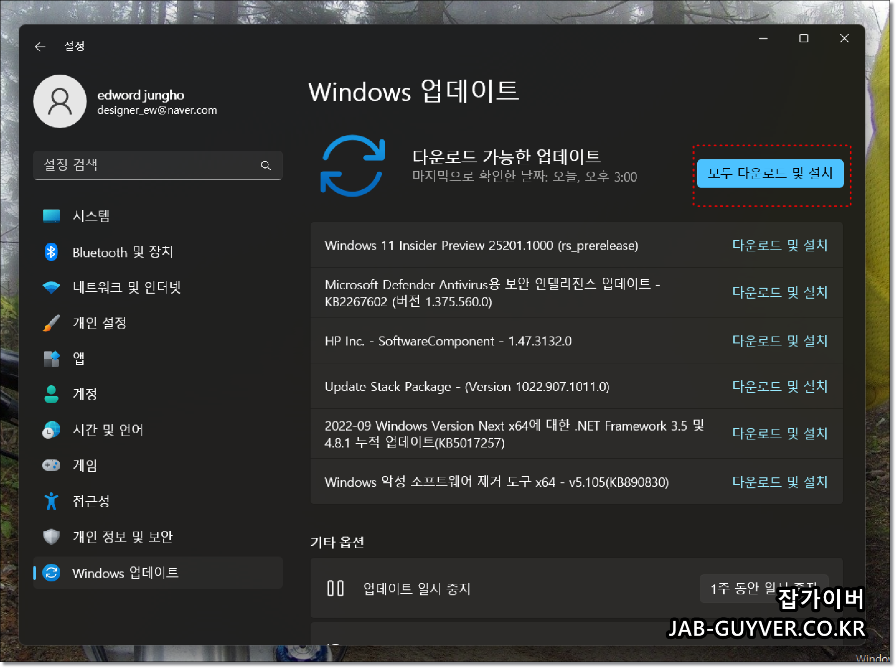896x668 pixels.
Task: Click the 마지막으로 확인한 날짜 status text
Action: click(x=525, y=177)
